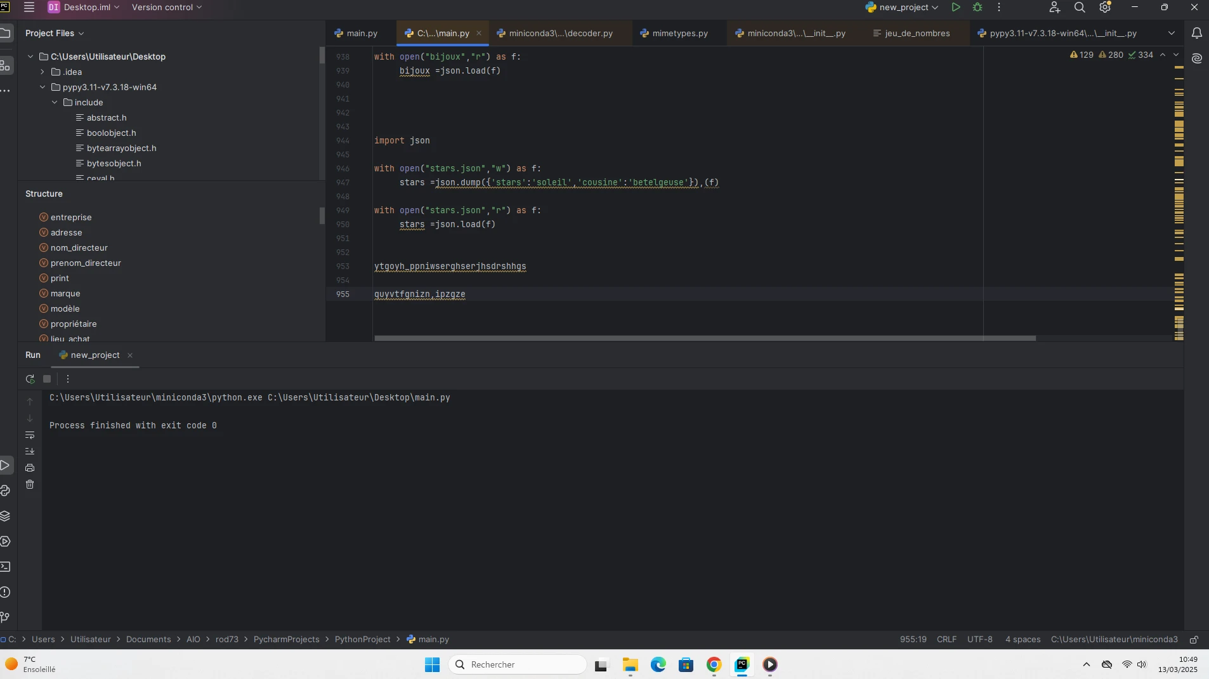This screenshot has width=1209, height=679.
Task: Collapse the pypy3.11-v7.3.18-win64 folder
Action: click(x=42, y=87)
